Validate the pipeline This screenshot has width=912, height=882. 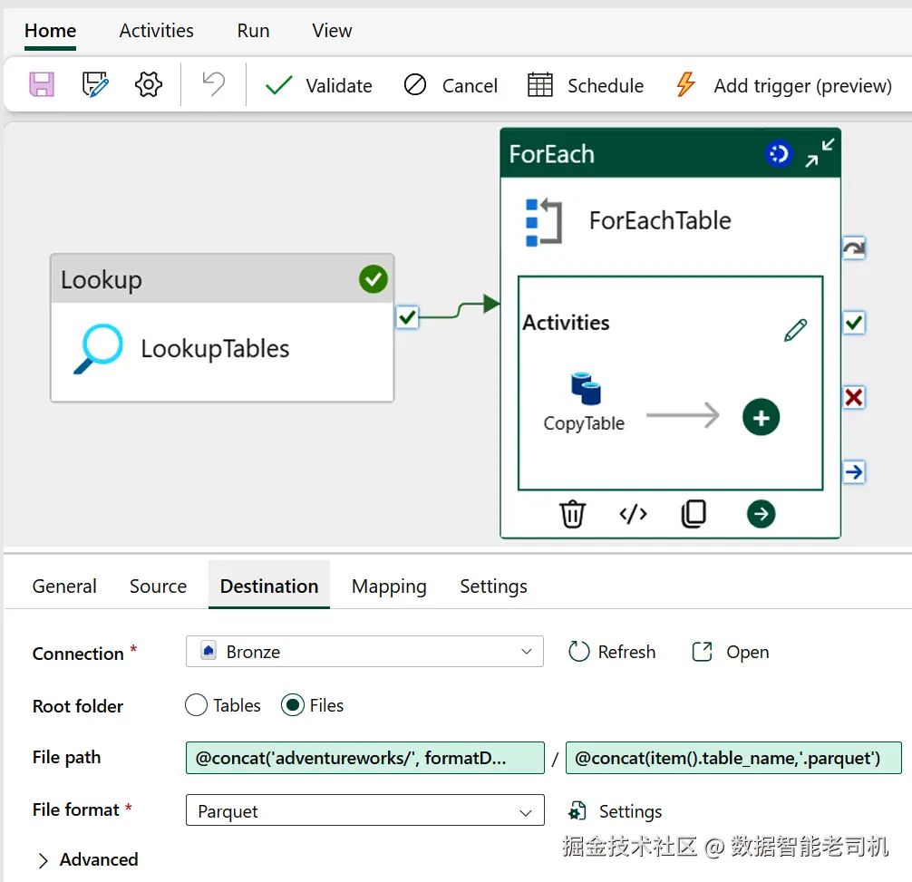(318, 85)
